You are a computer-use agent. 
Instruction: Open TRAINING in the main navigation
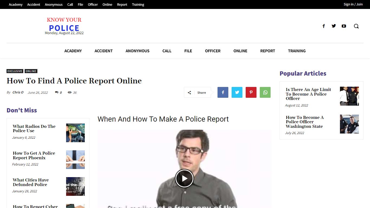297,51
